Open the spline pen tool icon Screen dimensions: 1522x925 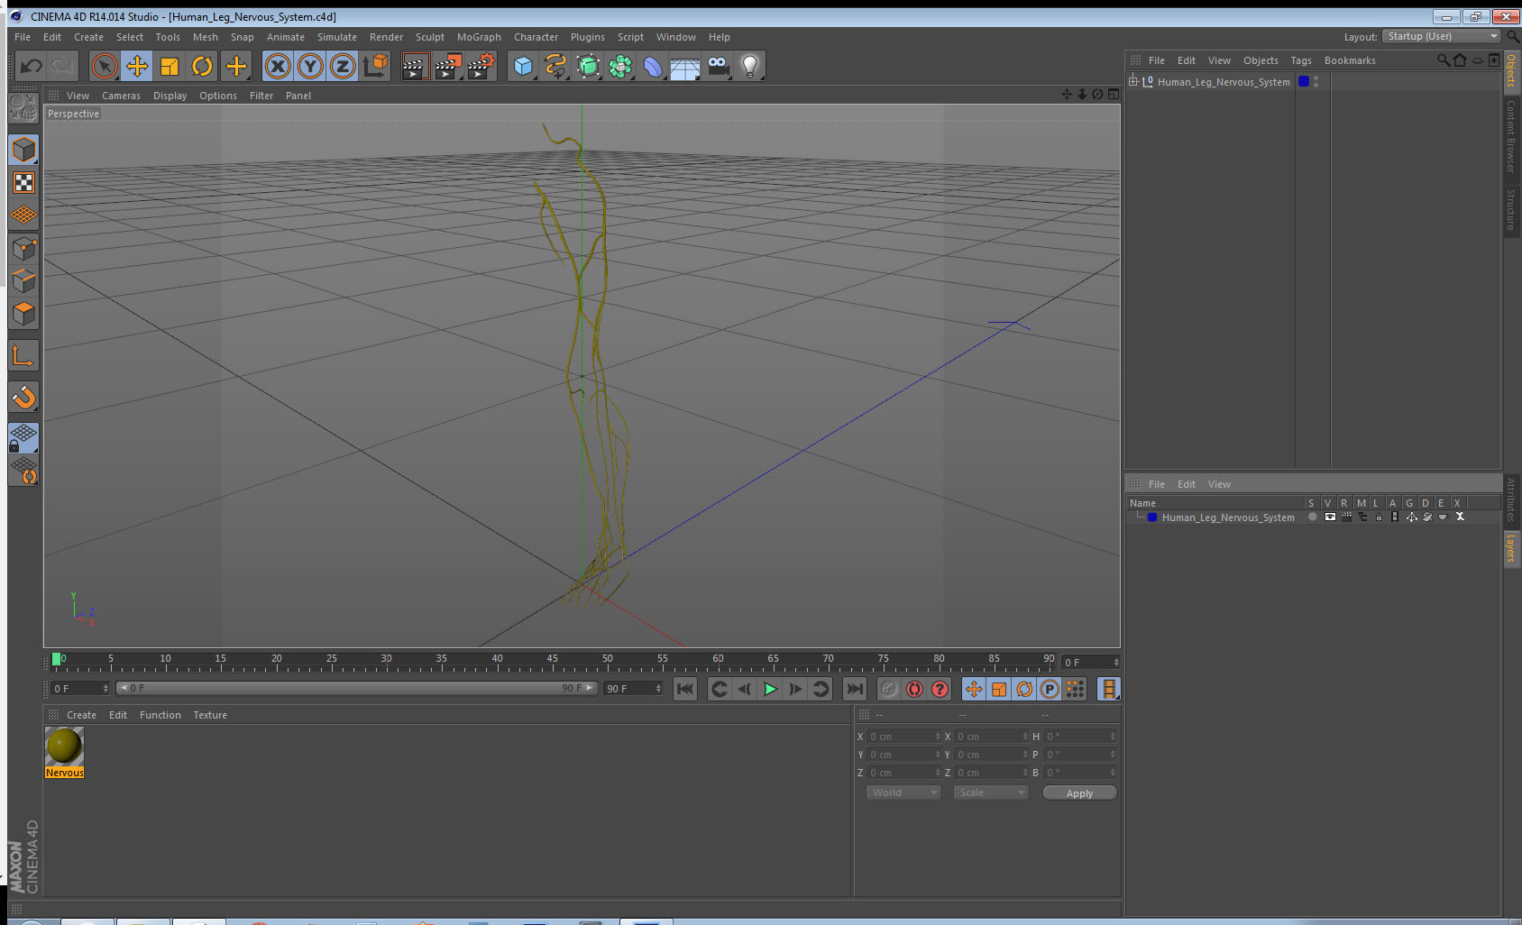click(555, 66)
